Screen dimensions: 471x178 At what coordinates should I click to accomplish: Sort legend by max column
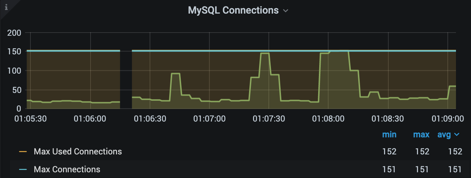coord(421,135)
